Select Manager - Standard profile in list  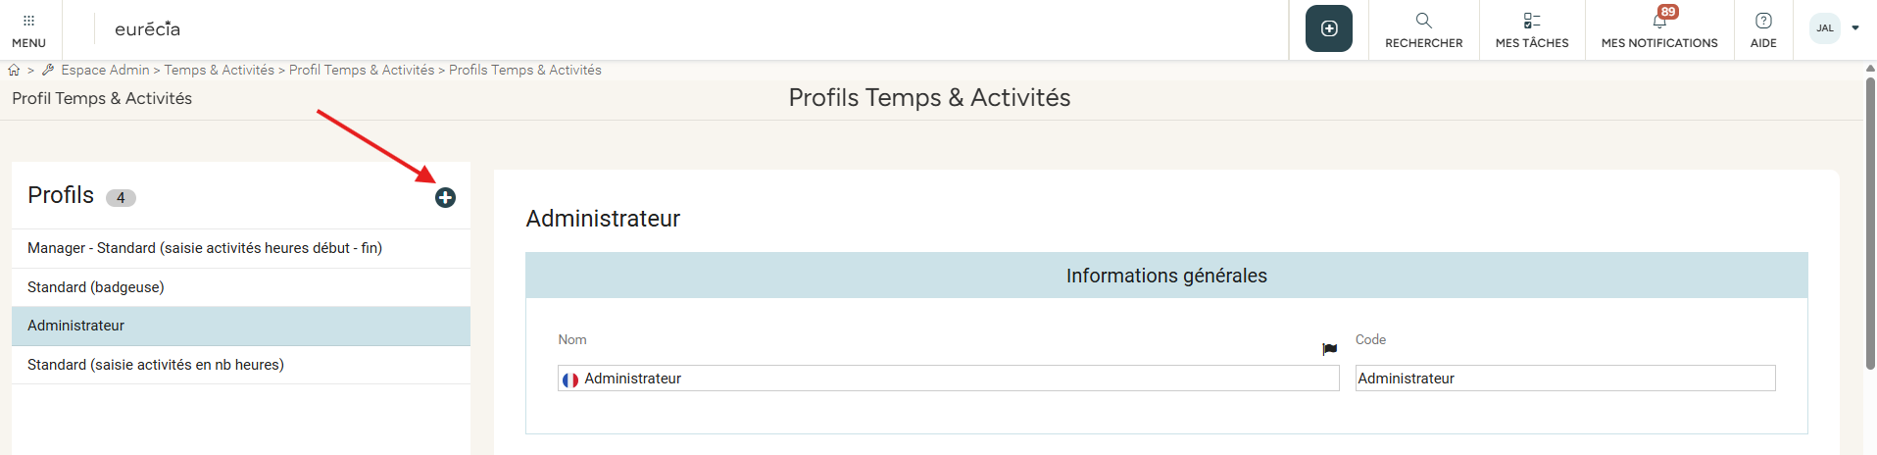(x=205, y=248)
